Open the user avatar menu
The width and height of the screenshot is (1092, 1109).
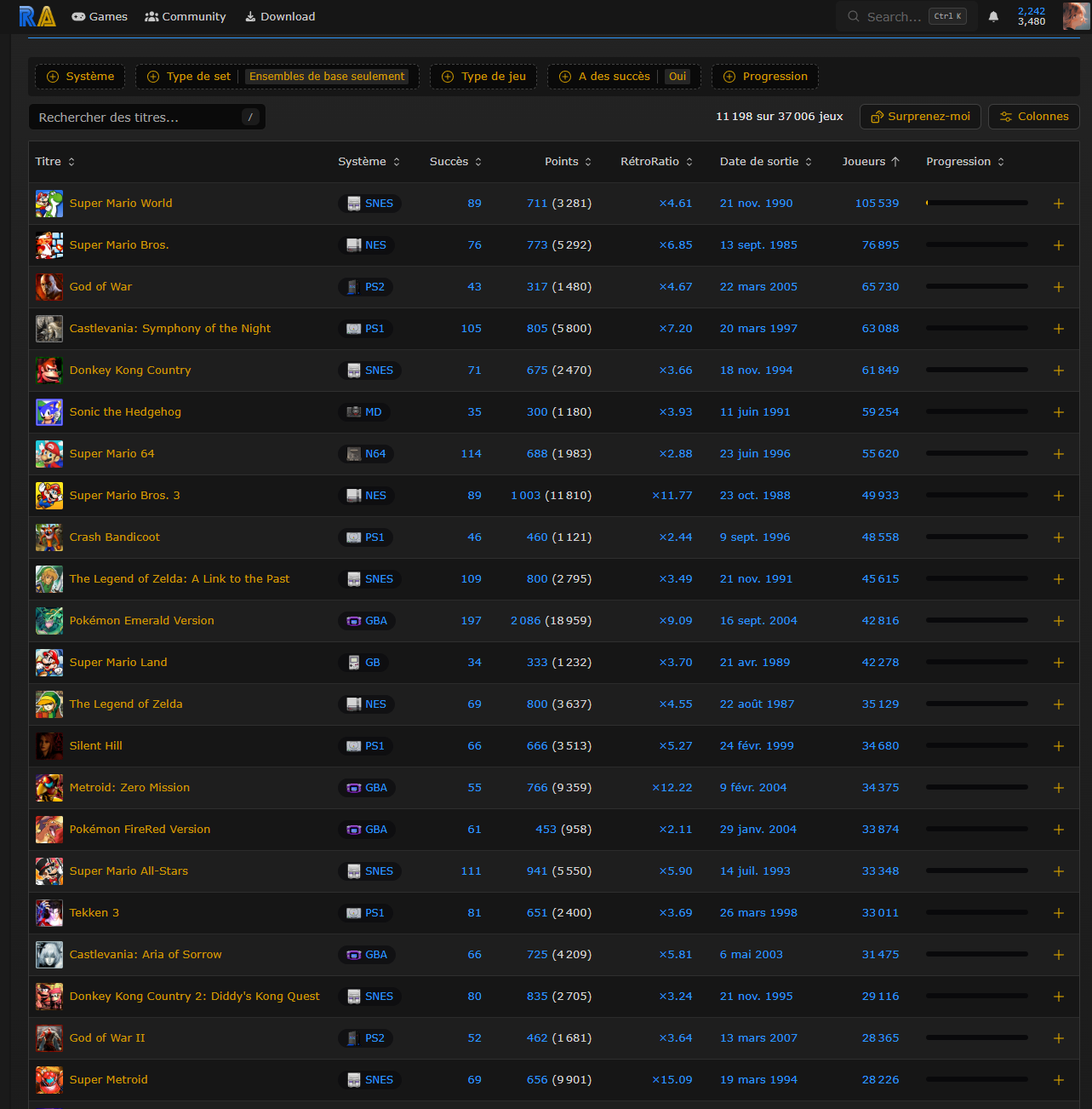coord(1076,16)
